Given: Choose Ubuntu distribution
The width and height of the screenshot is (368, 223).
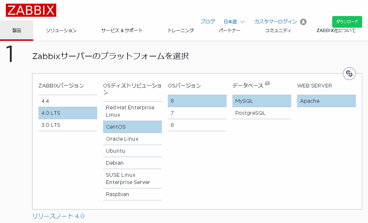Looking at the screenshot, I should point(132,151).
